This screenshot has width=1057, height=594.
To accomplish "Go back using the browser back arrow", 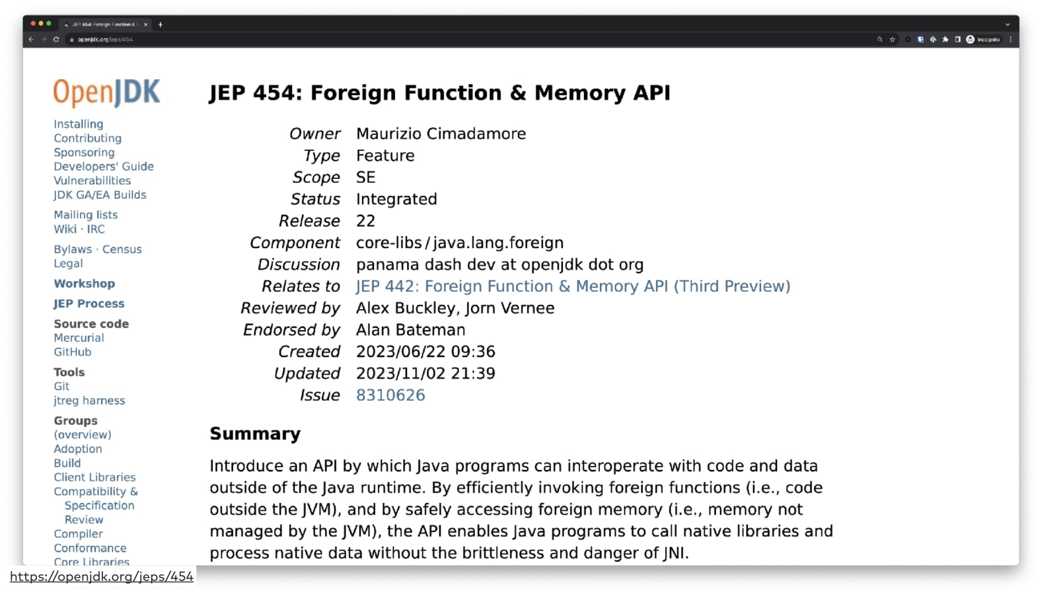I will tap(31, 40).
